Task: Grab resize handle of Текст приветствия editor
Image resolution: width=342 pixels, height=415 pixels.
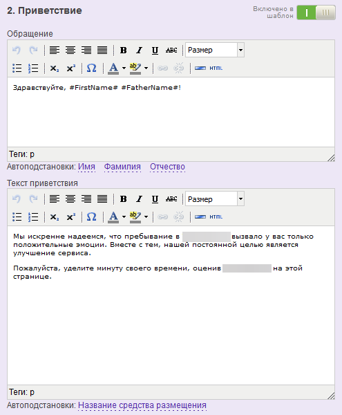Action: pyautogui.click(x=331, y=396)
